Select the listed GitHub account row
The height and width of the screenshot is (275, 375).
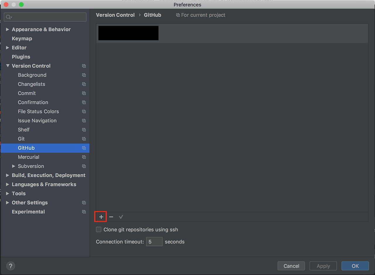pos(232,33)
